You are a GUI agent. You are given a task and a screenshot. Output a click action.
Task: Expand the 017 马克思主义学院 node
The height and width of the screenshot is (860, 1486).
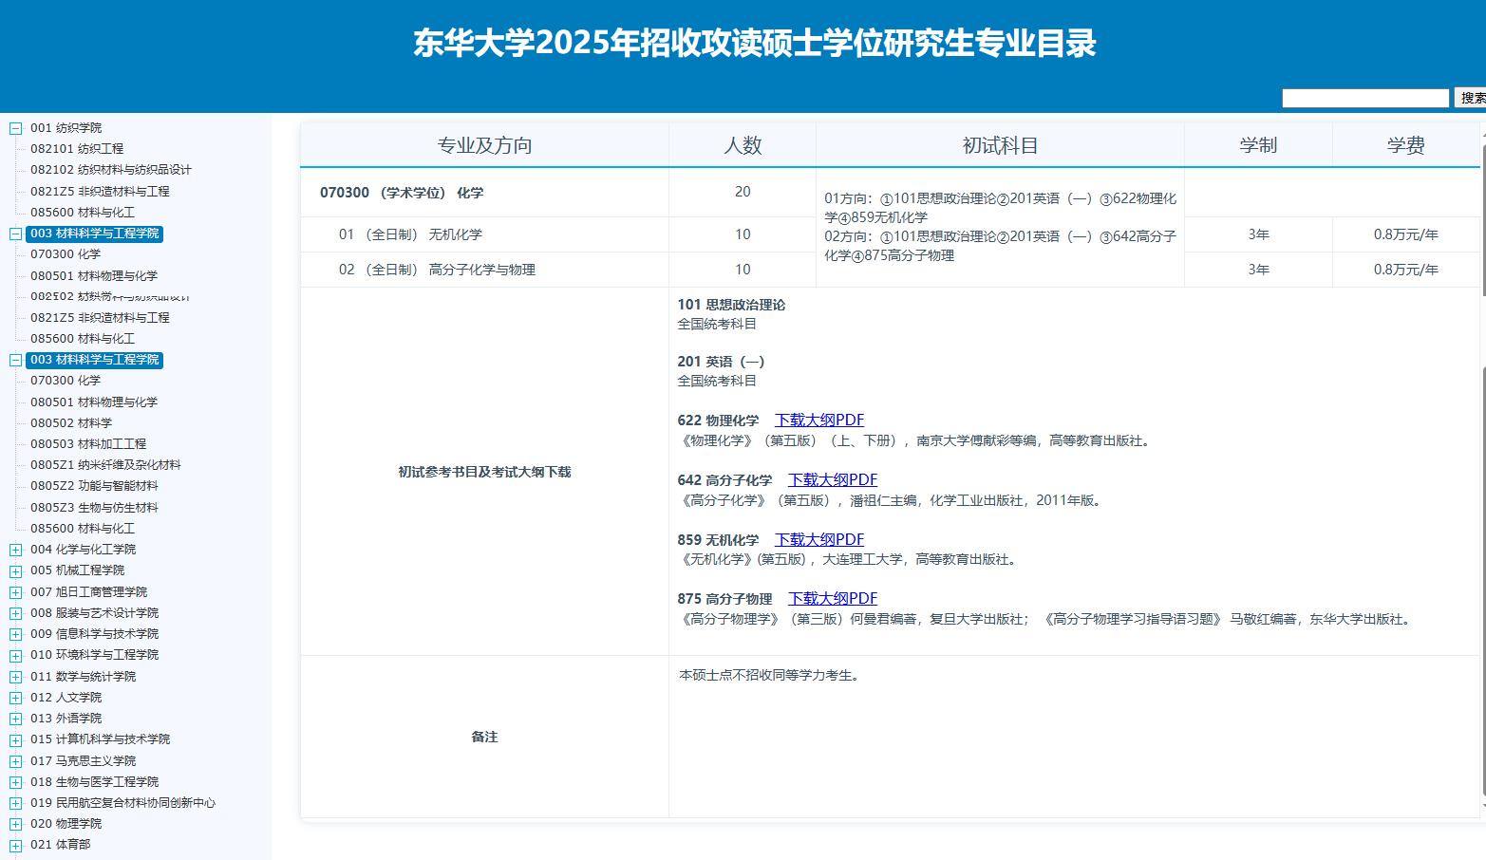[15, 761]
